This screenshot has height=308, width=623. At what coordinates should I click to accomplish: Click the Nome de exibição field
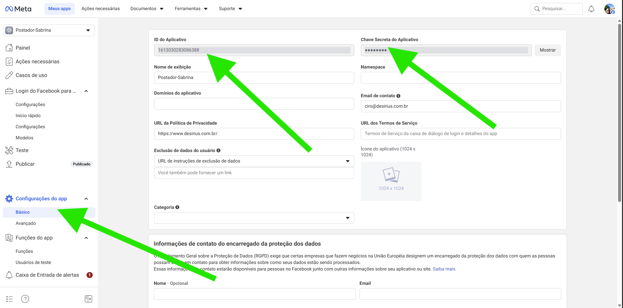coord(254,78)
